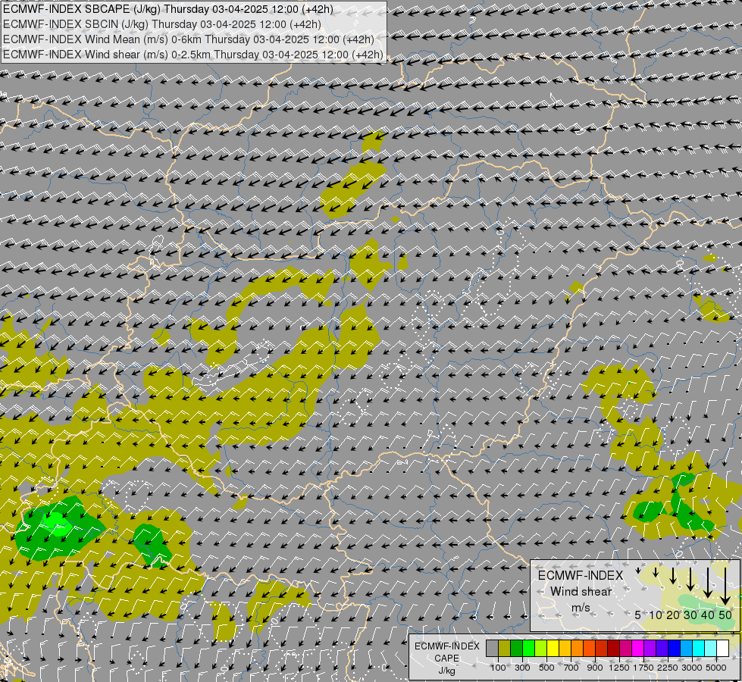Click the Wind Mean 0-6km title line
Screen dimensions: 742x682
(189, 39)
